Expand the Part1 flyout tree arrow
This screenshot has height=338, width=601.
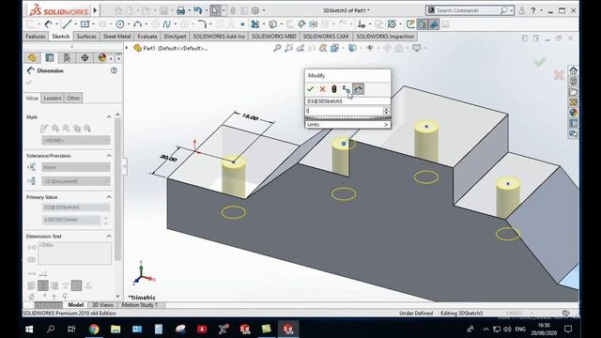coord(127,48)
